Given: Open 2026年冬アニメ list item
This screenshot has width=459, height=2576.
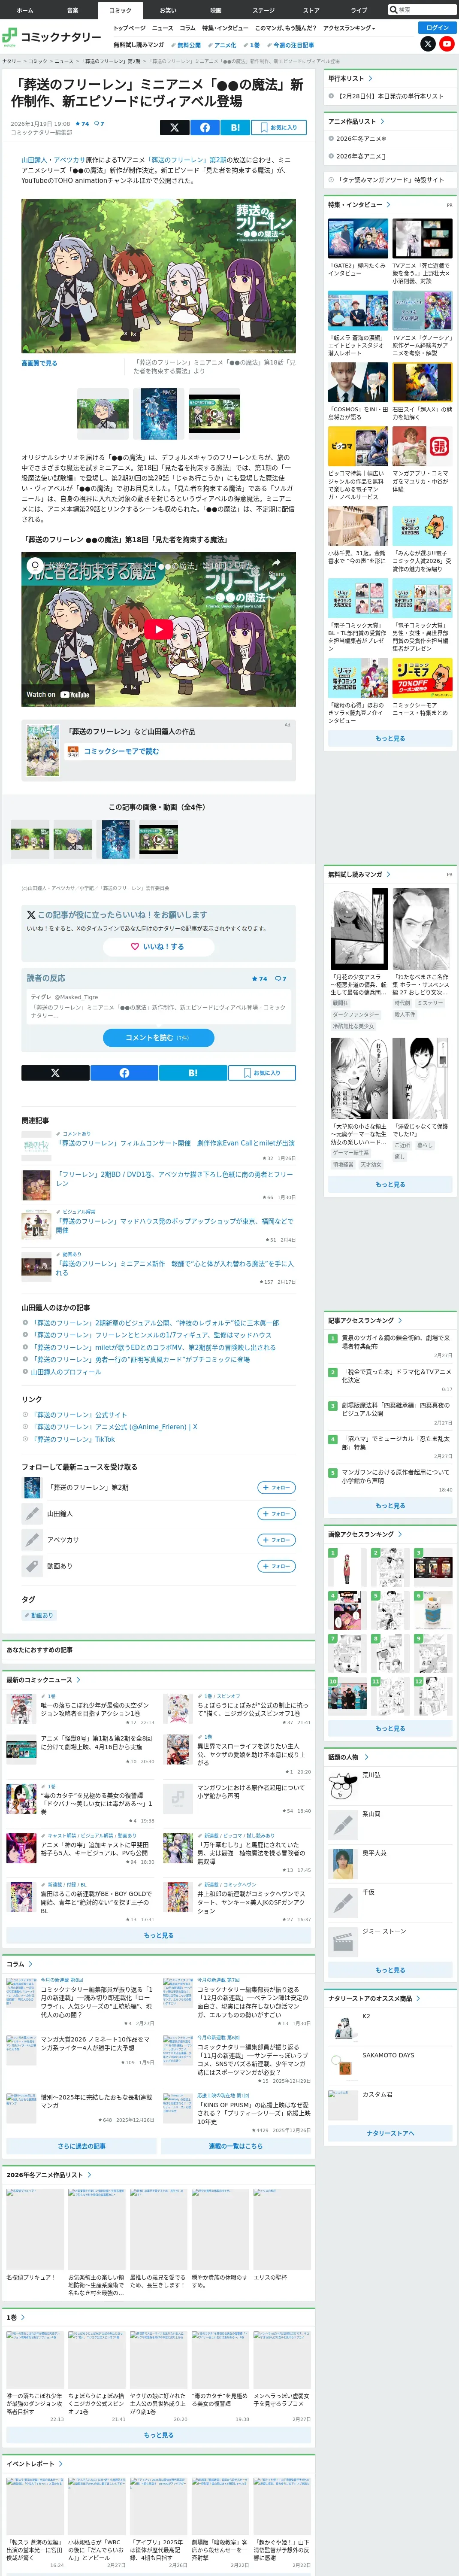Looking at the screenshot, I should (x=361, y=139).
